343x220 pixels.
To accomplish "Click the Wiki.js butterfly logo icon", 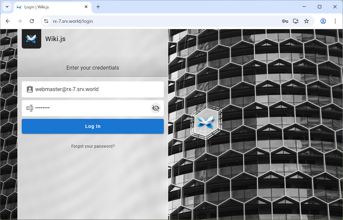I will (x=31, y=39).
